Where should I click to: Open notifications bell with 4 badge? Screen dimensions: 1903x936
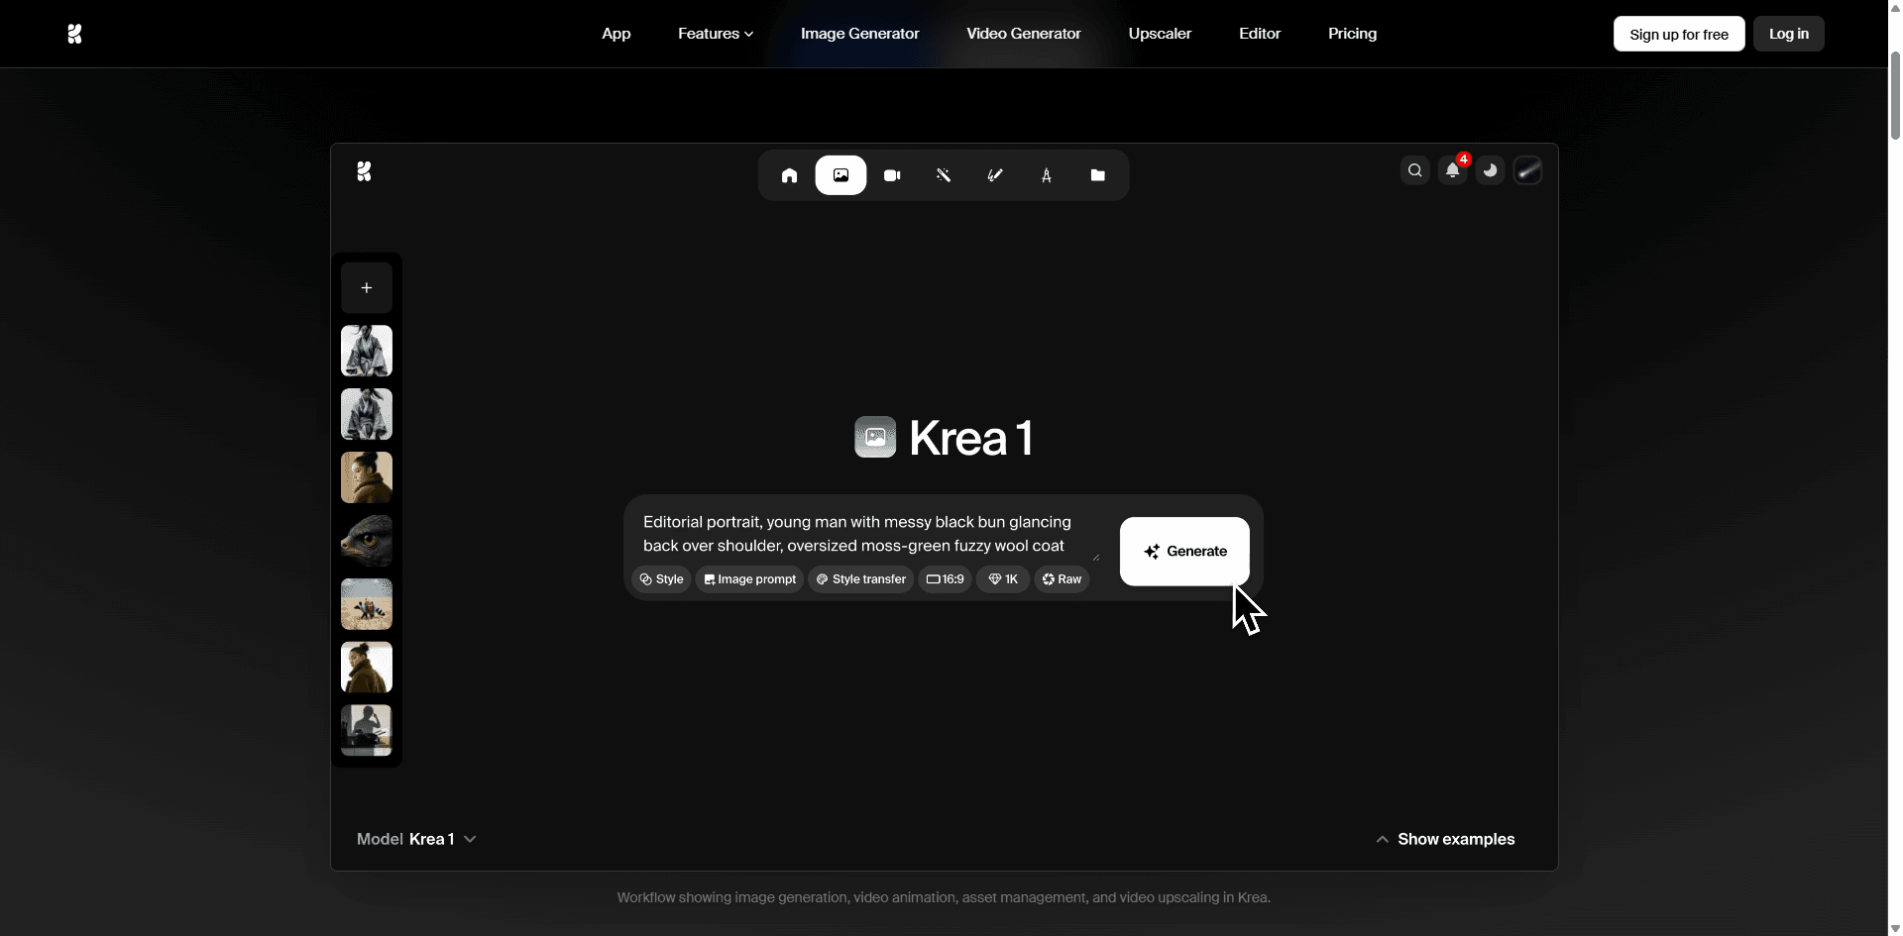click(1453, 170)
